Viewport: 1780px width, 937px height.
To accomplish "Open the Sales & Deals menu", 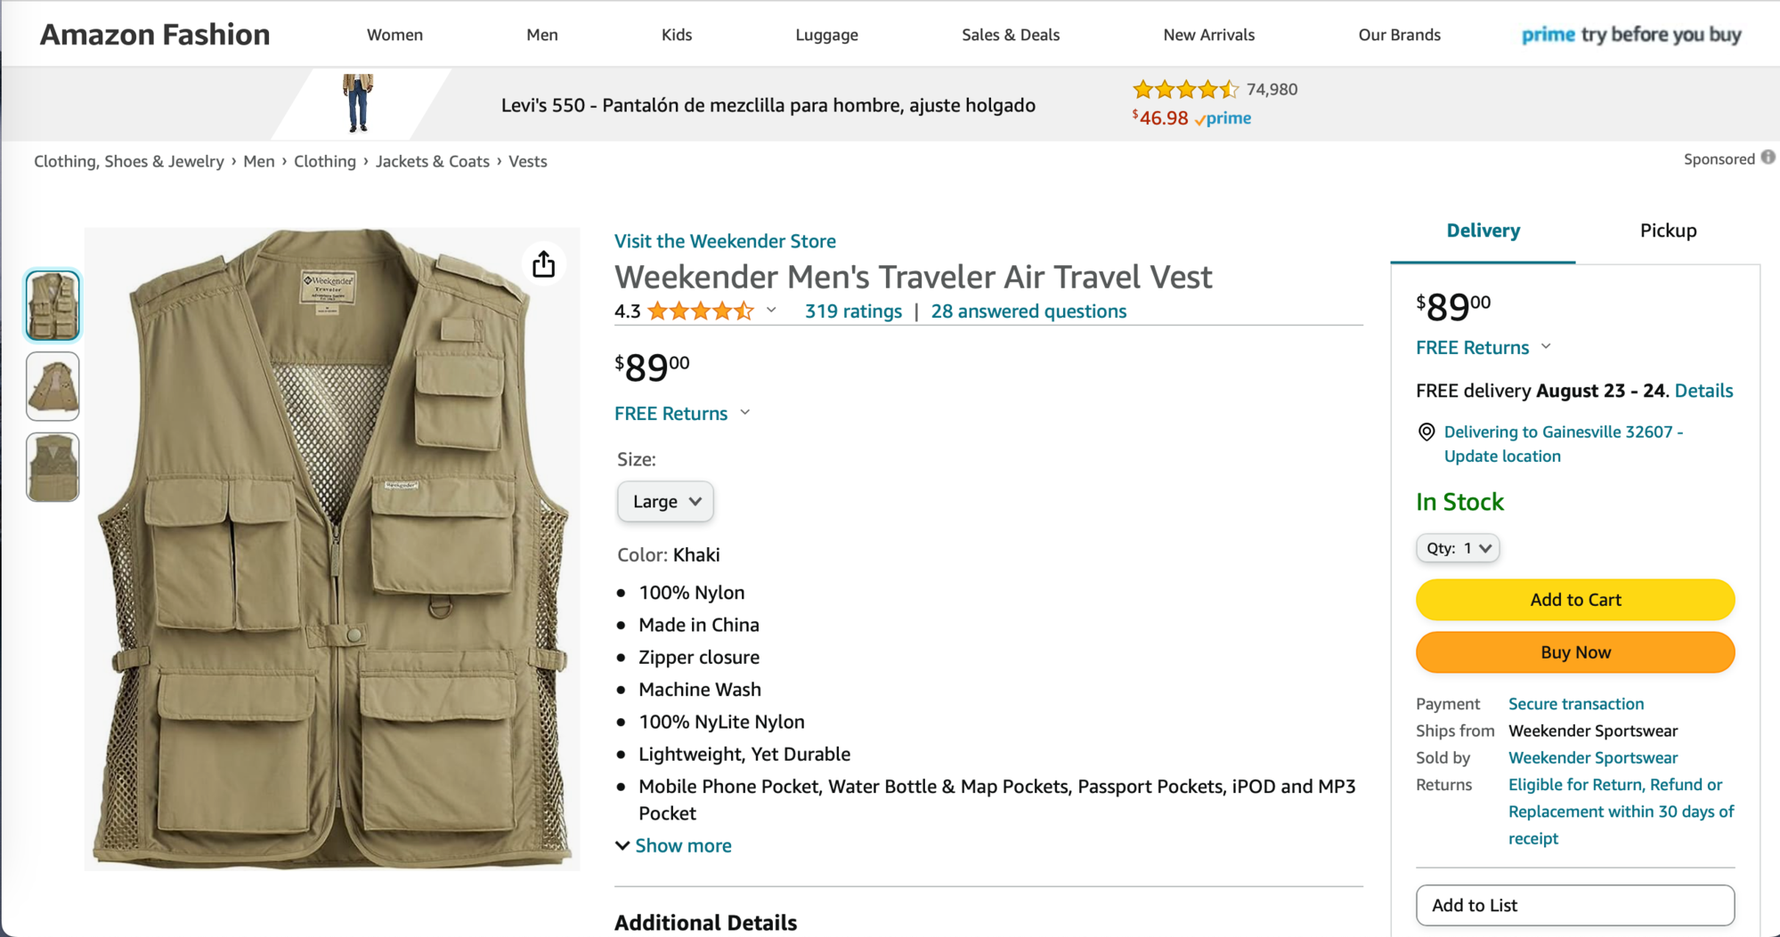I will point(1010,35).
